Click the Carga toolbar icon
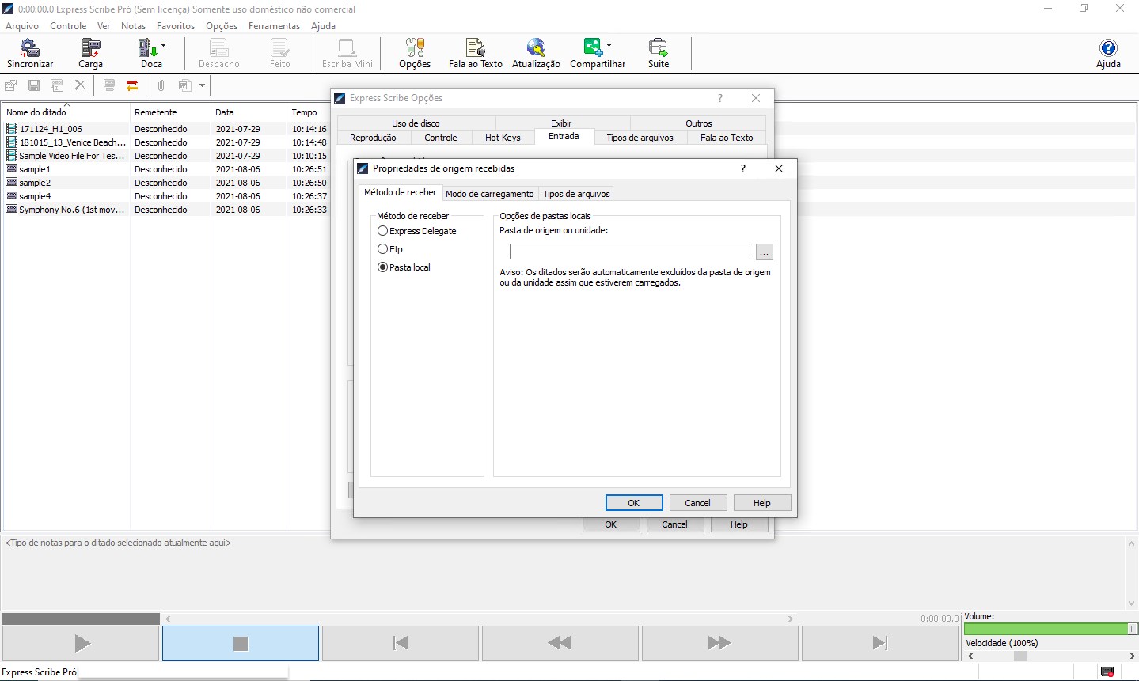This screenshot has width=1139, height=681. [x=90, y=53]
